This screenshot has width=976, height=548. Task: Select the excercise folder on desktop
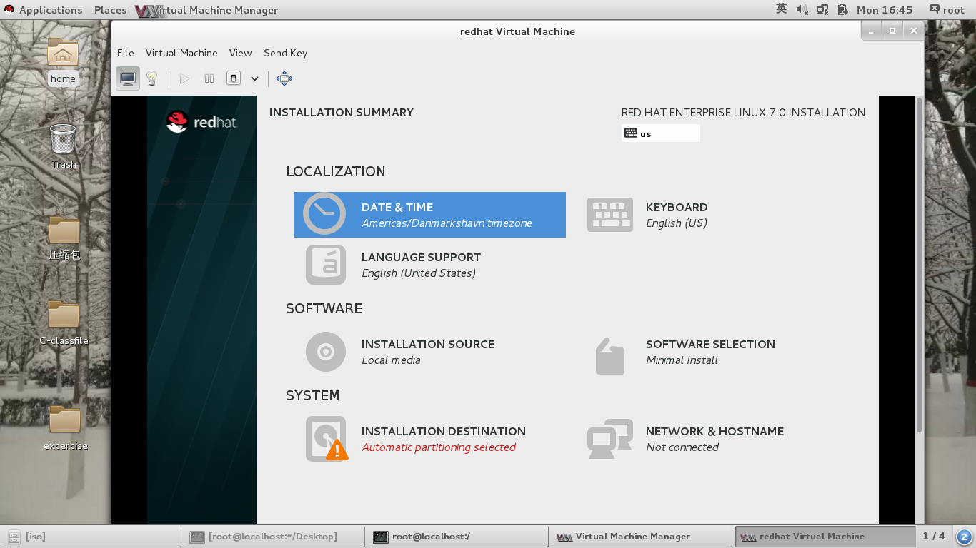(x=65, y=428)
